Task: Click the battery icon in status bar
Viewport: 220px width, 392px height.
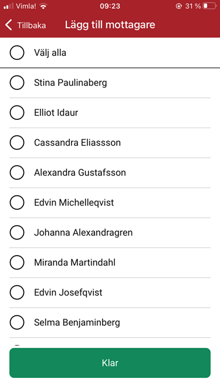Action: 209,6
